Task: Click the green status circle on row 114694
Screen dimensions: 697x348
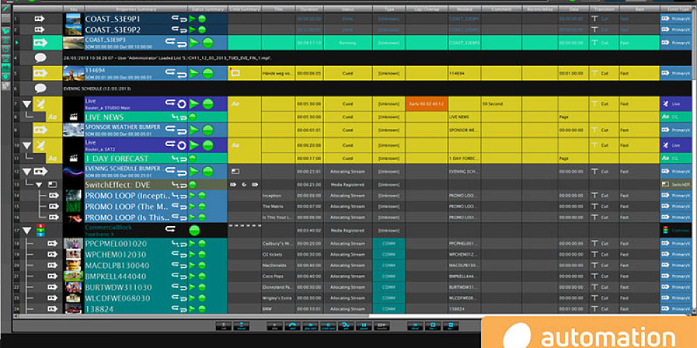Action: [208, 73]
